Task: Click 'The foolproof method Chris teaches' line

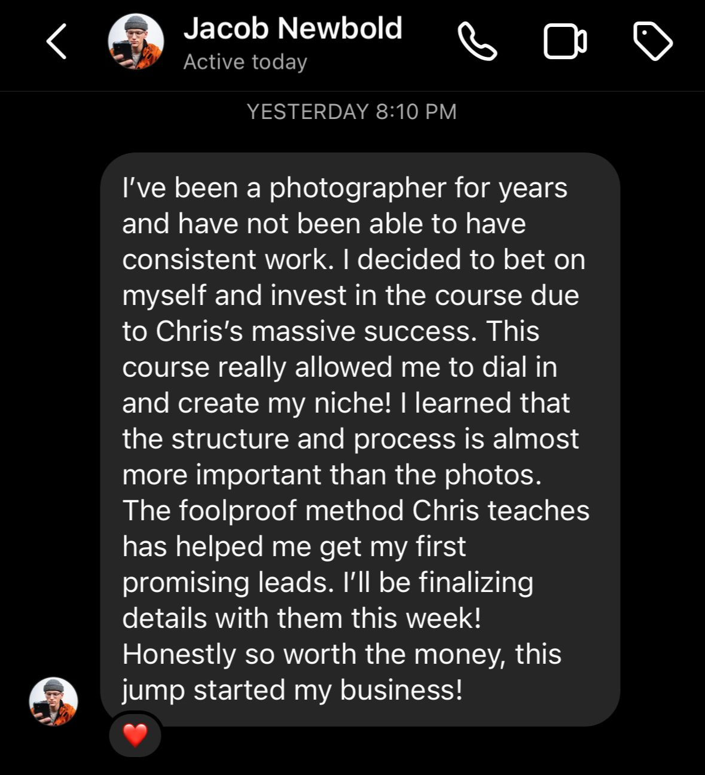Action: click(x=356, y=511)
